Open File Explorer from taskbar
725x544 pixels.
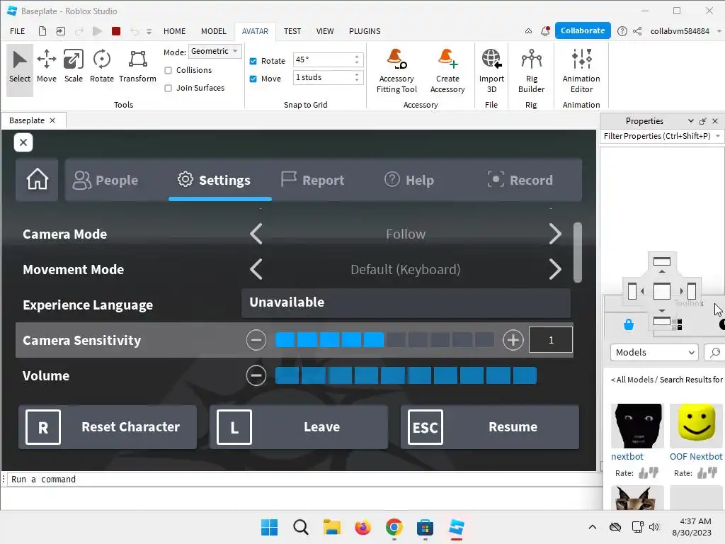point(332,527)
